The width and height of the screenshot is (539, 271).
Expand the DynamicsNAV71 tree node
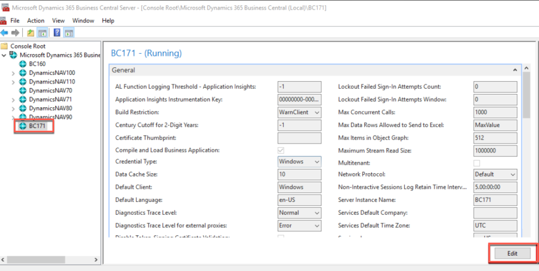[13, 100]
